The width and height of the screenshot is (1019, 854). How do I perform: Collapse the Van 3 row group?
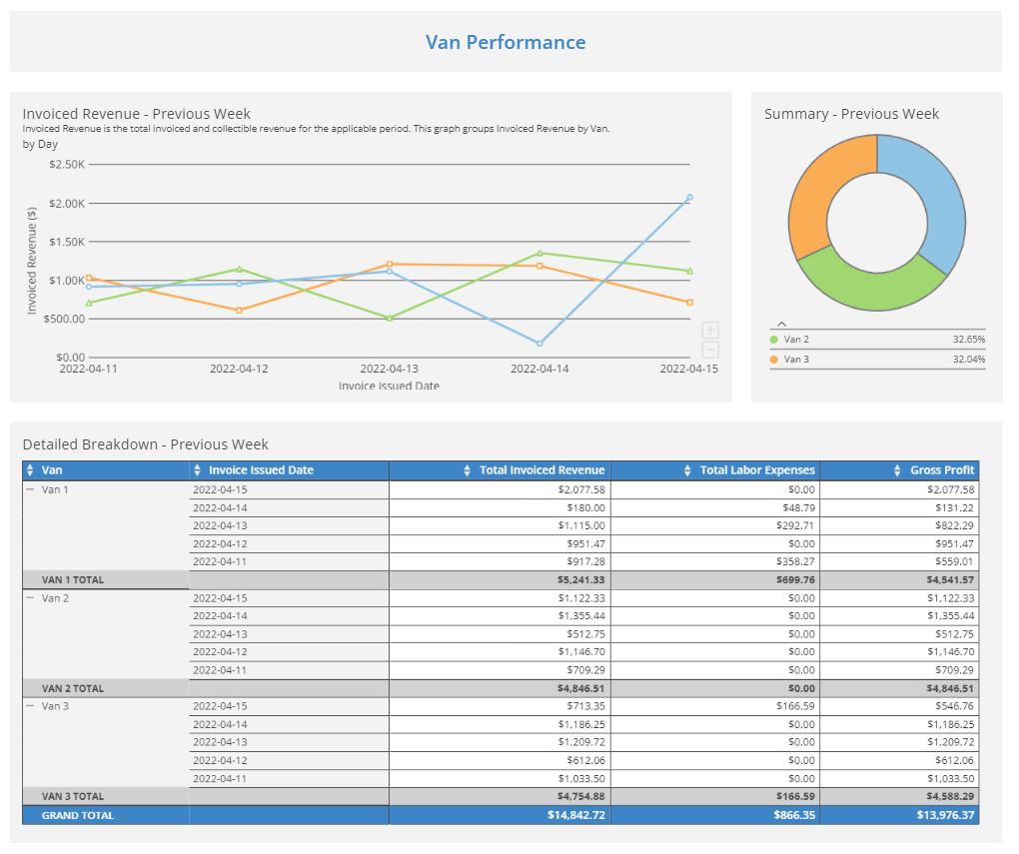click(30, 706)
